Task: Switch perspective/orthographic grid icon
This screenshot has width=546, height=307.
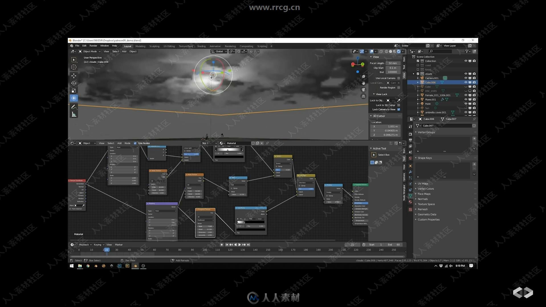Action: point(363,96)
